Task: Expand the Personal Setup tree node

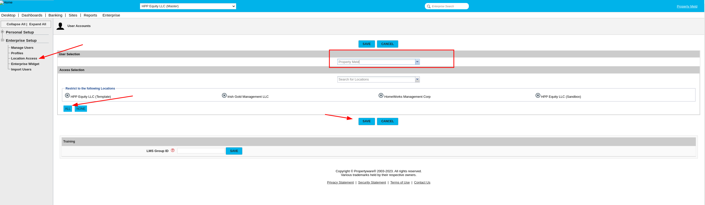Action: (2, 32)
